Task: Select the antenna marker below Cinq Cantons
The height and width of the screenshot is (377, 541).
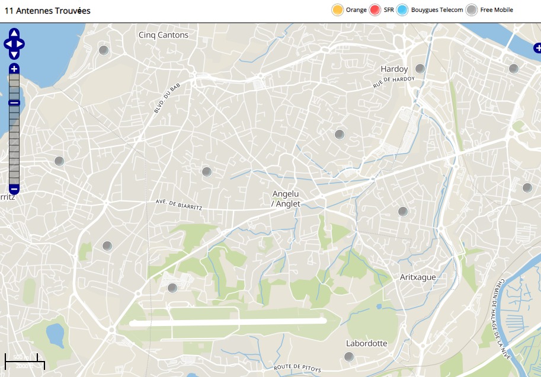Action: pyautogui.click(x=104, y=50)
